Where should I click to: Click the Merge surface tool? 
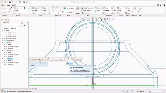(x=120, y=8)
